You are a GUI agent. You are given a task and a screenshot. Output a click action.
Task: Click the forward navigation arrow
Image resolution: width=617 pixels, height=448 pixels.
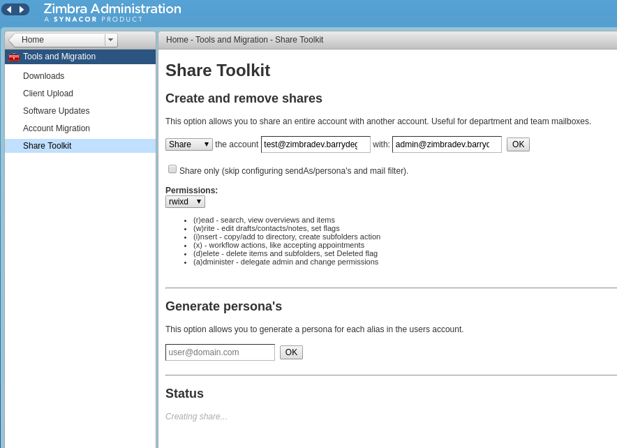[23, 10]
